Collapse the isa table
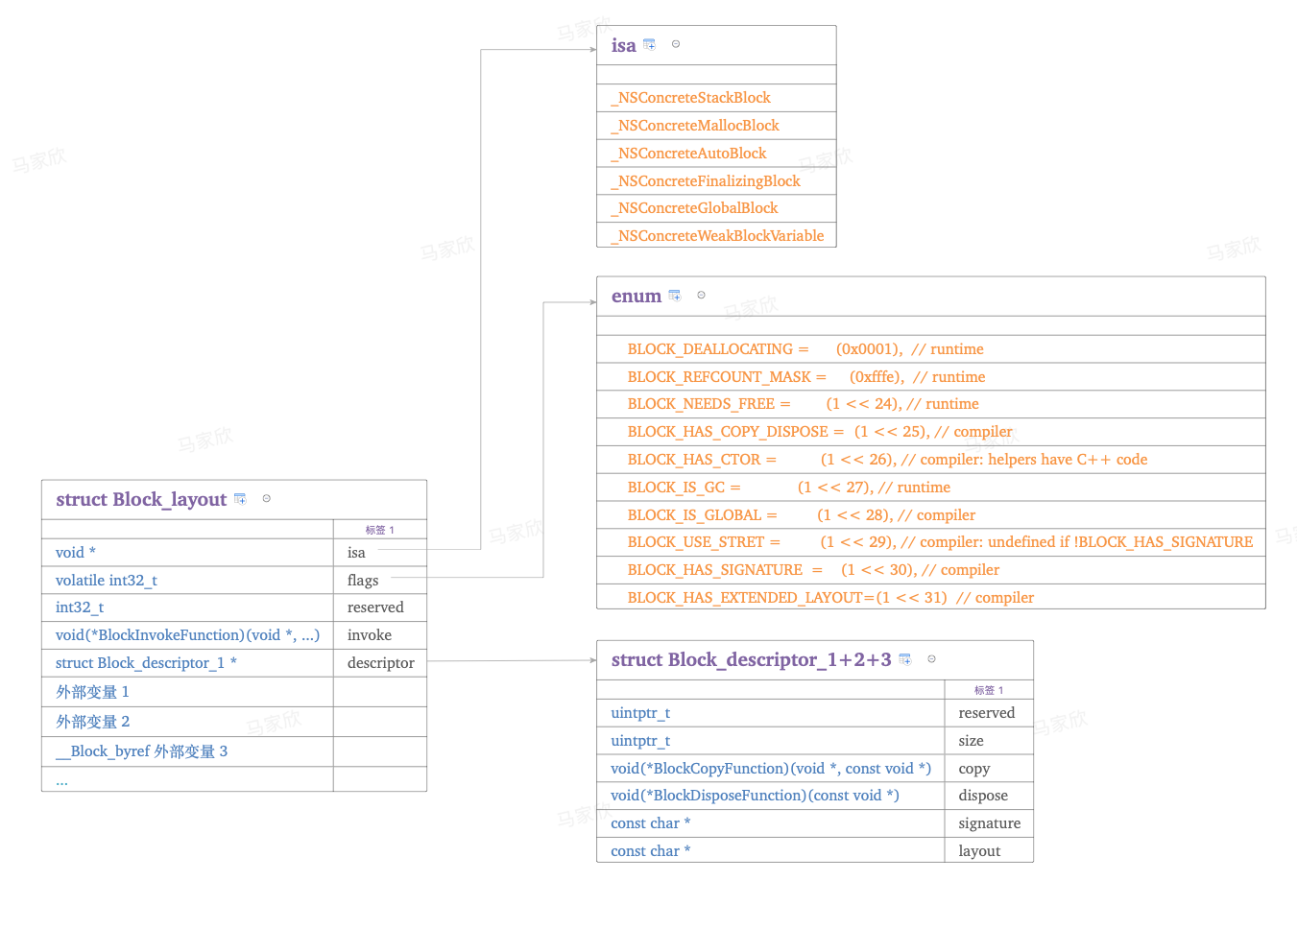The height and width of the screenshot is (929, 1297). [x=676, y=44]
